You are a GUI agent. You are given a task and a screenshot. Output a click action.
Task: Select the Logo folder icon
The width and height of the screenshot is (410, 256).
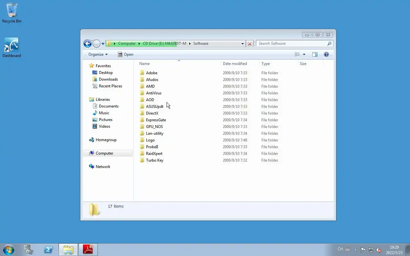142,140
